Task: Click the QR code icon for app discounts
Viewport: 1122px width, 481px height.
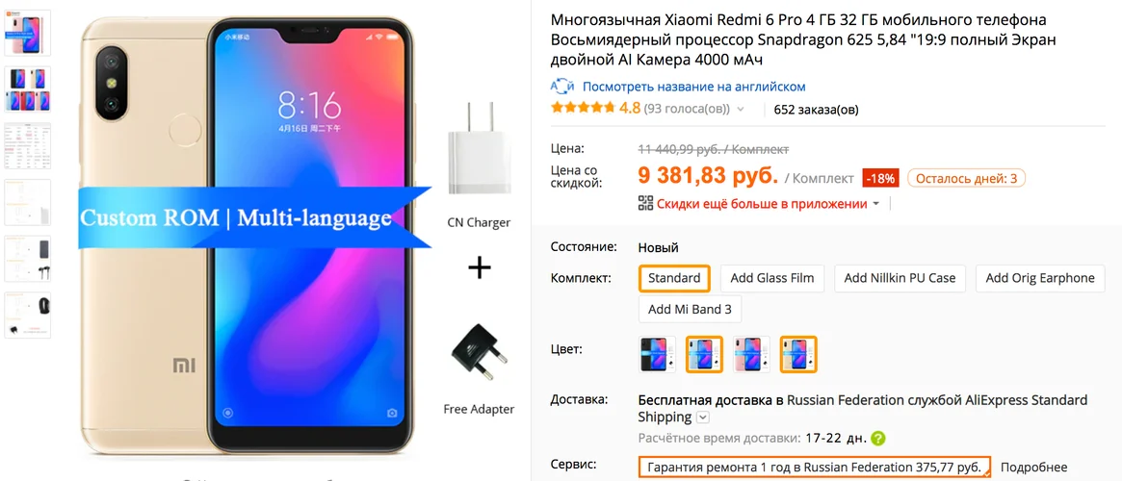Action: [x=645, y=203]
